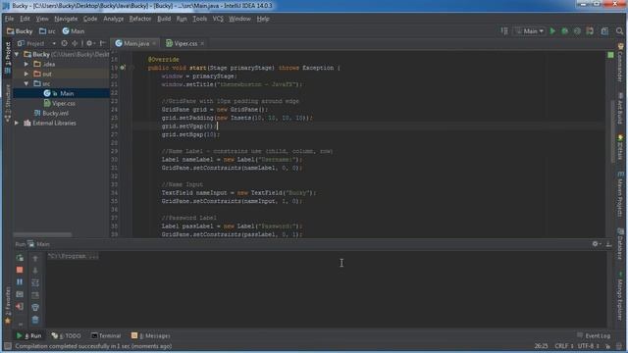628x353 pixels.
Task: Toggle soft-wrap in Run console
Action: click(35, 282)
